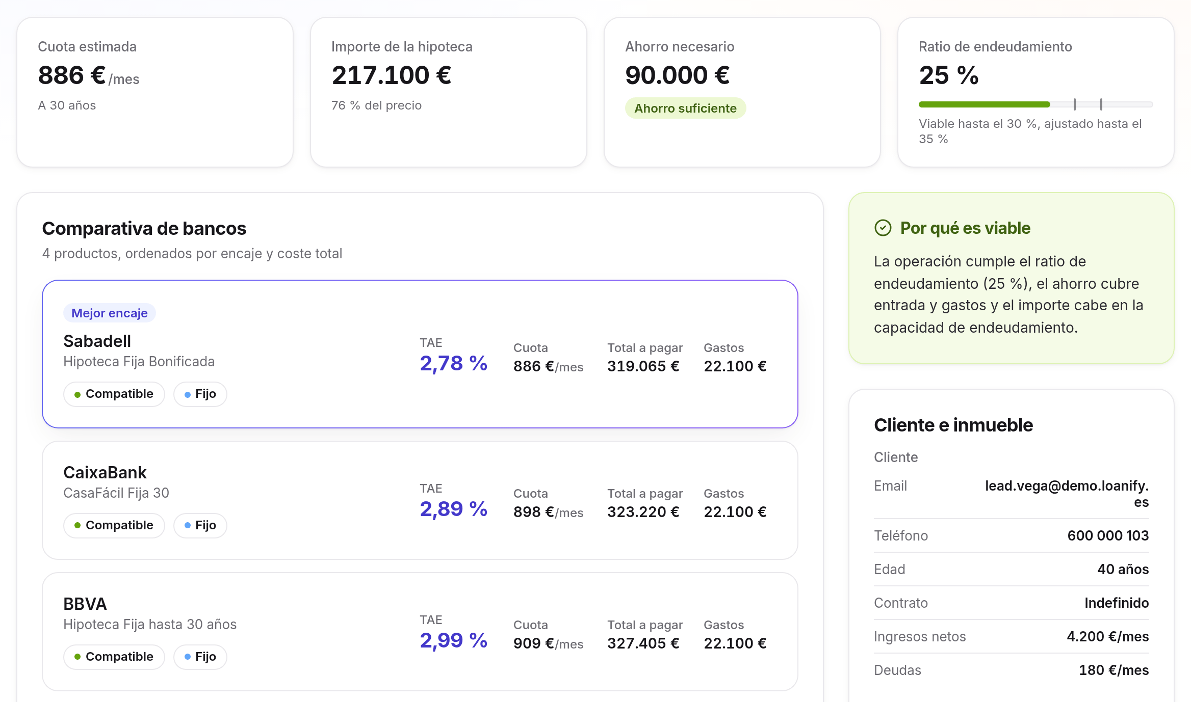
Task: Click the 'Mejor encaje' badge
Action: pos(109,313)
